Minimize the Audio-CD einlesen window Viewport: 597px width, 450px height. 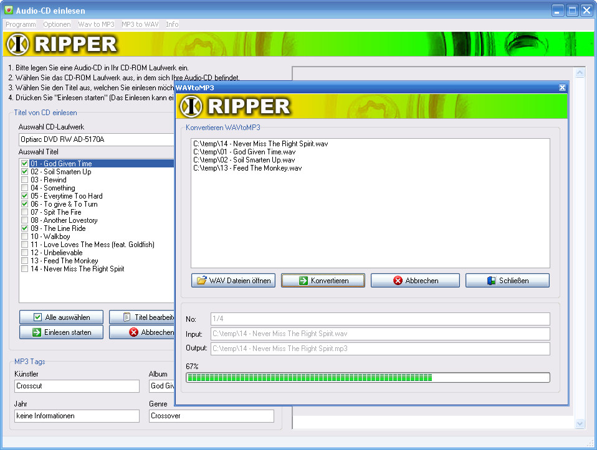pos(558,11)
